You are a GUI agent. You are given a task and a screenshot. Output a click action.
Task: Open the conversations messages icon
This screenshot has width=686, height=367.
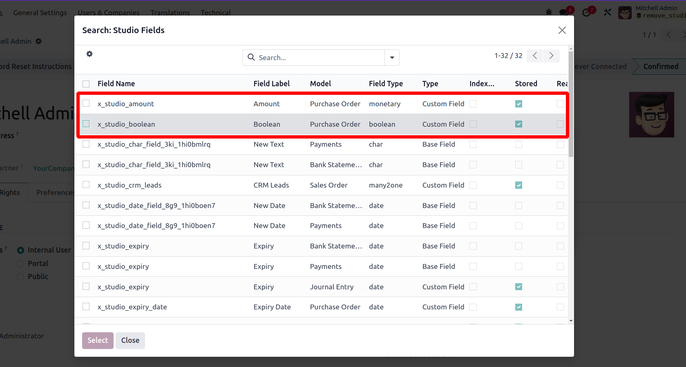564,12
